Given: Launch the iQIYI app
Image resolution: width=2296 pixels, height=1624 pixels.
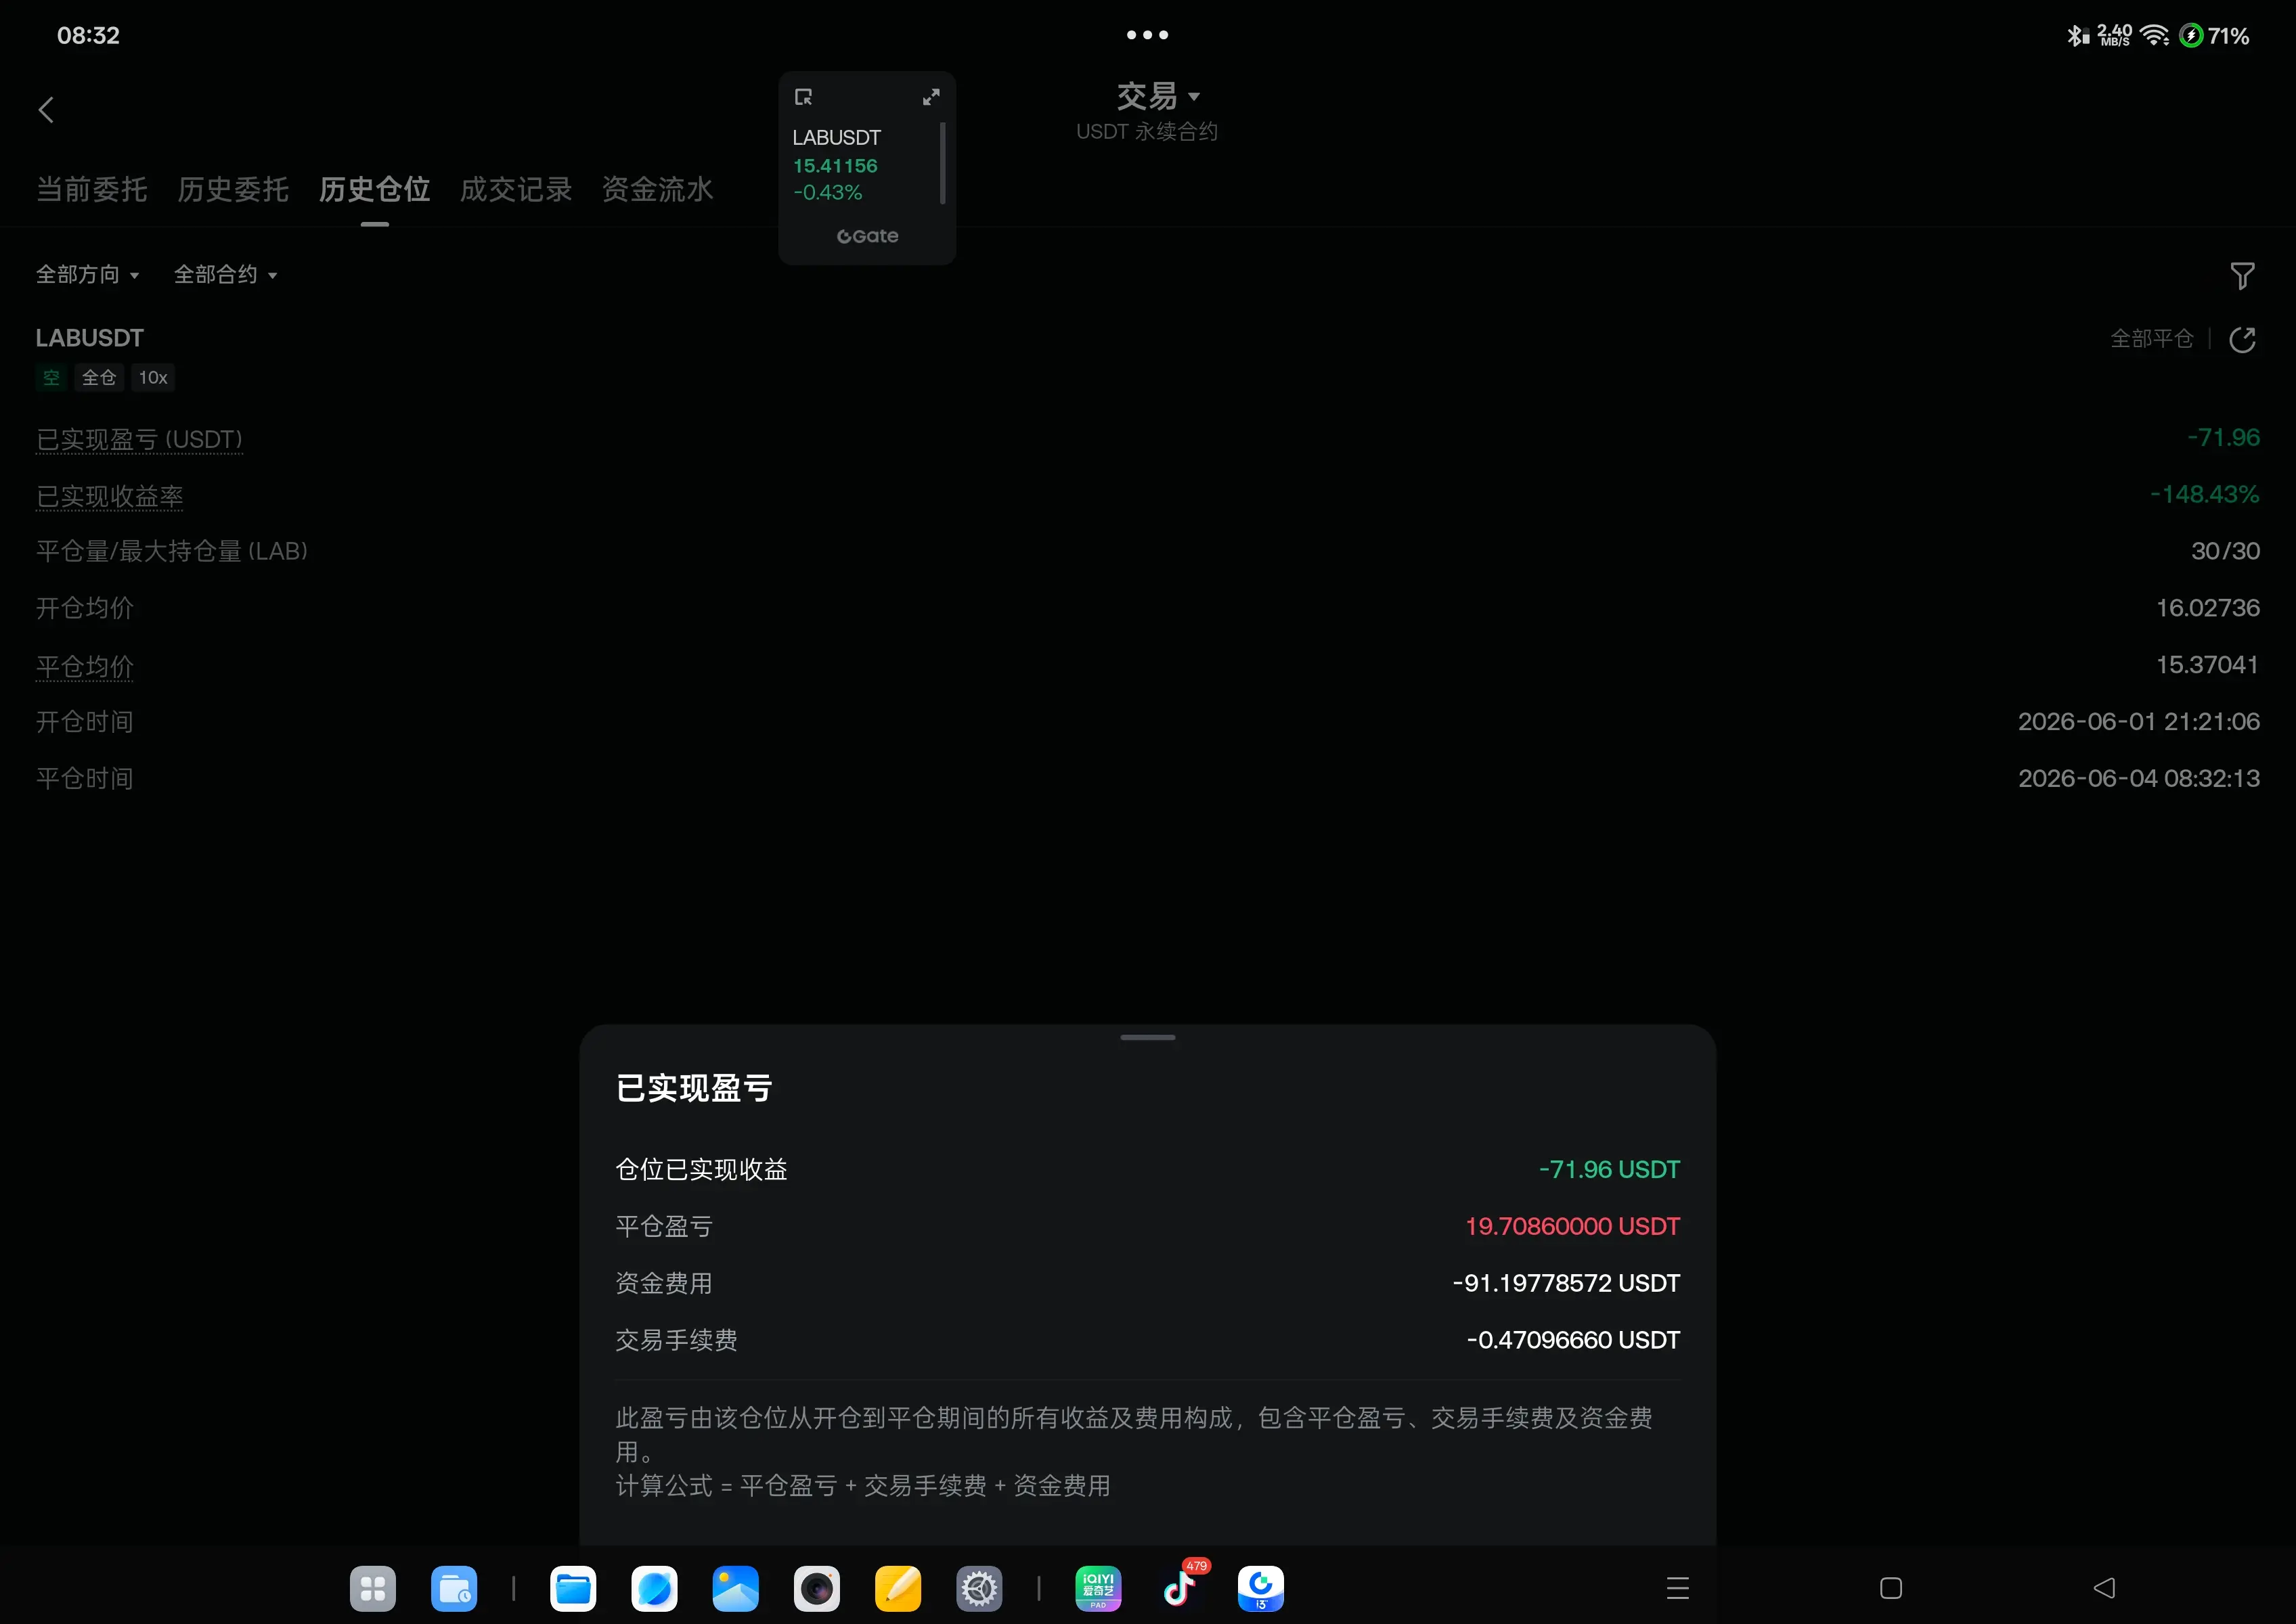Looking at the screenshot, I should (1099, 1588).
